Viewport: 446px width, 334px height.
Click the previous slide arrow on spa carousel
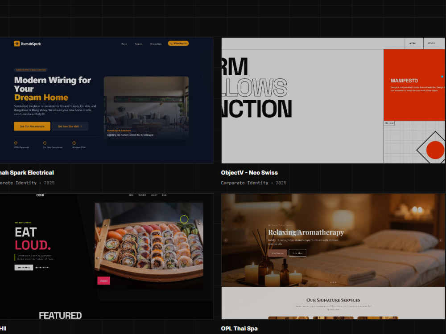click(226, 240)
